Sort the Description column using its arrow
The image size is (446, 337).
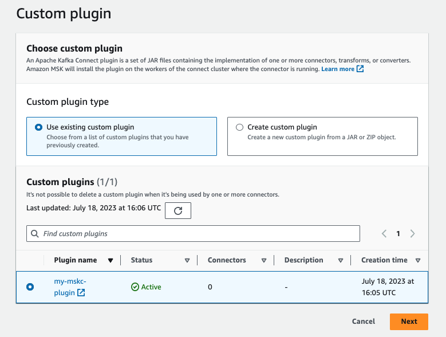click(341, 260)
